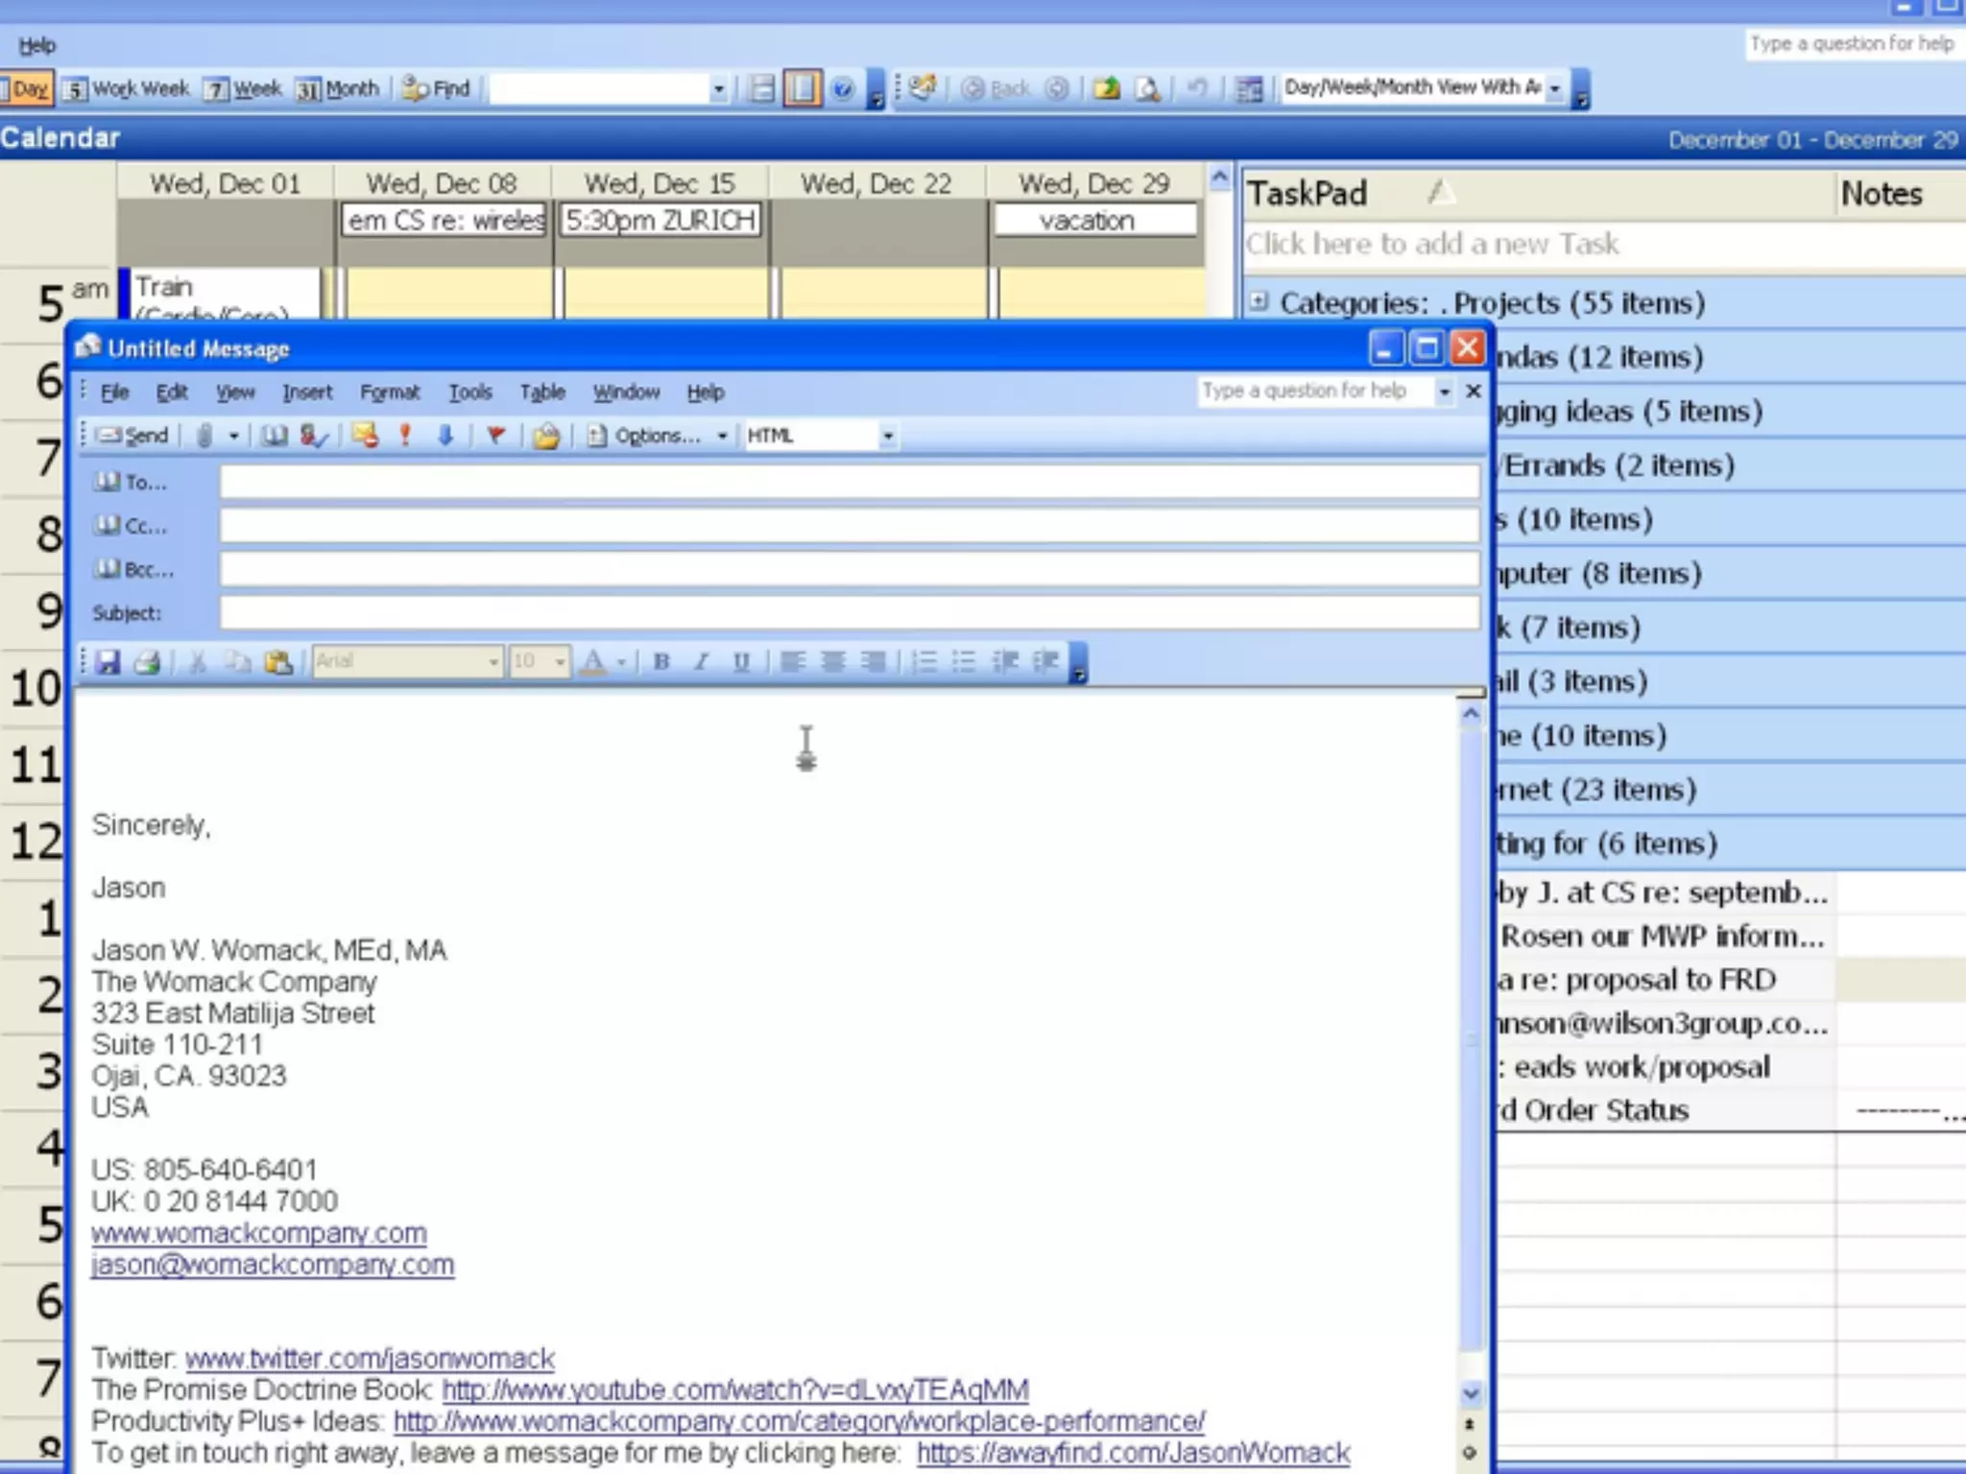The width and height of the screenshot is (1966, 1474).
Task: Click the red Message Flag icon
Action: (495, 436)
